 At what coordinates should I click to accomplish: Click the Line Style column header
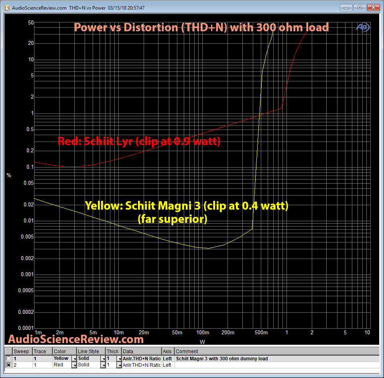tap(91, 351)
